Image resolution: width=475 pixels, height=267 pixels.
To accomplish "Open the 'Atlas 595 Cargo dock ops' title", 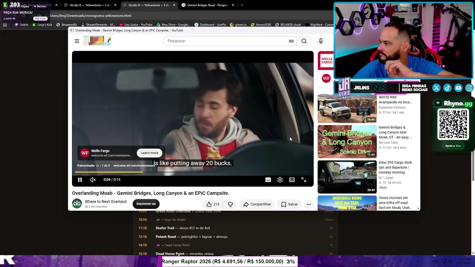I will [395, 167].
